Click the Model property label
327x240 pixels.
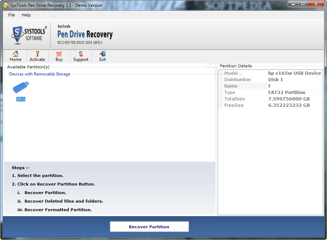click(x=231, y=73)
